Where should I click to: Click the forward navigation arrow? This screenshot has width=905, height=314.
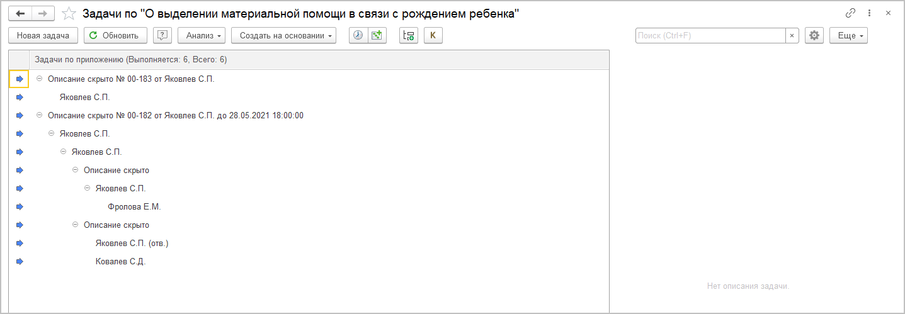pos(43,13)
